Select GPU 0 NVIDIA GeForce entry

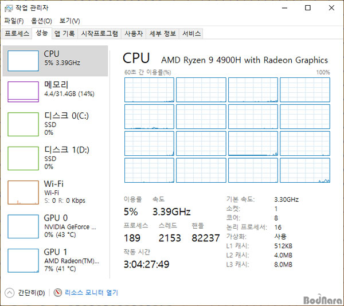coord(55,226)
